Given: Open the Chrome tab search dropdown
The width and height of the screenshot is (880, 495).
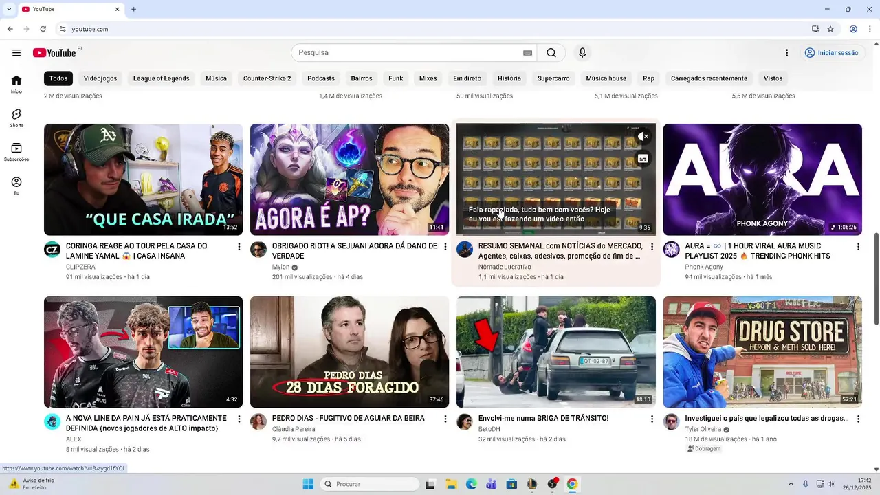Looking at the screenshot, I should [x=9, y=9].
